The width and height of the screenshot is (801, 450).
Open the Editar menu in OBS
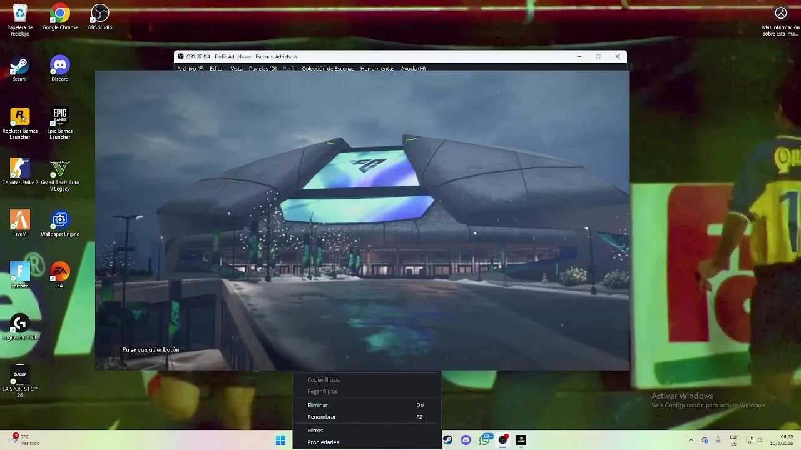tap(217, 68)
